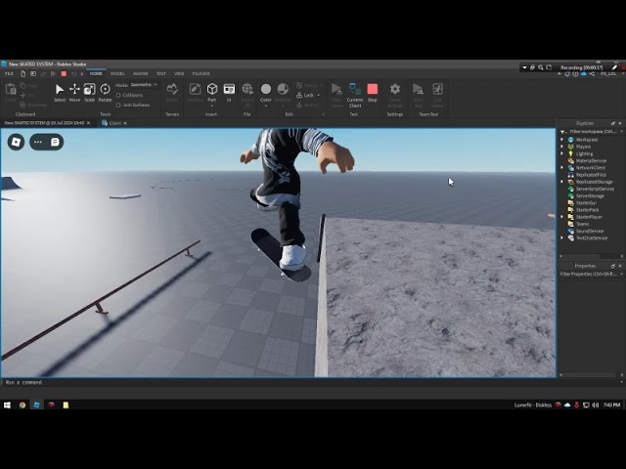This screenshot has width=626, height=469.
Task: Click the Workspace icon in Explorer
Action: point(570,140)
